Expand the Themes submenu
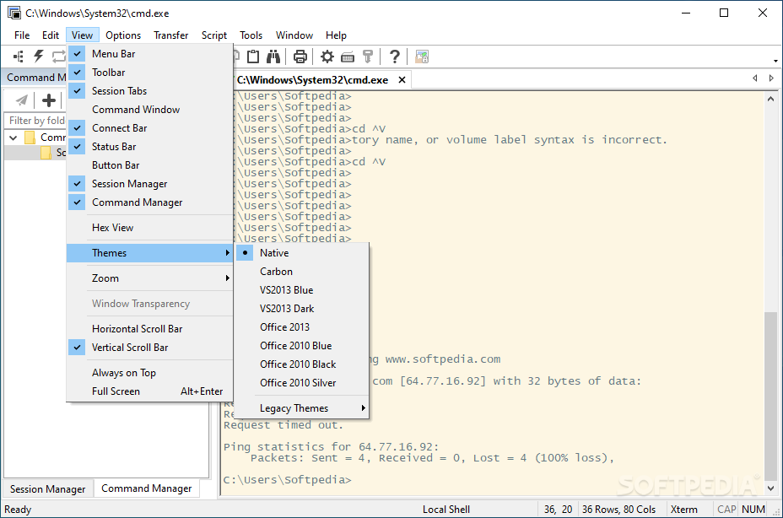This screenshot has height=518, width=783. (x=150, y=253)
